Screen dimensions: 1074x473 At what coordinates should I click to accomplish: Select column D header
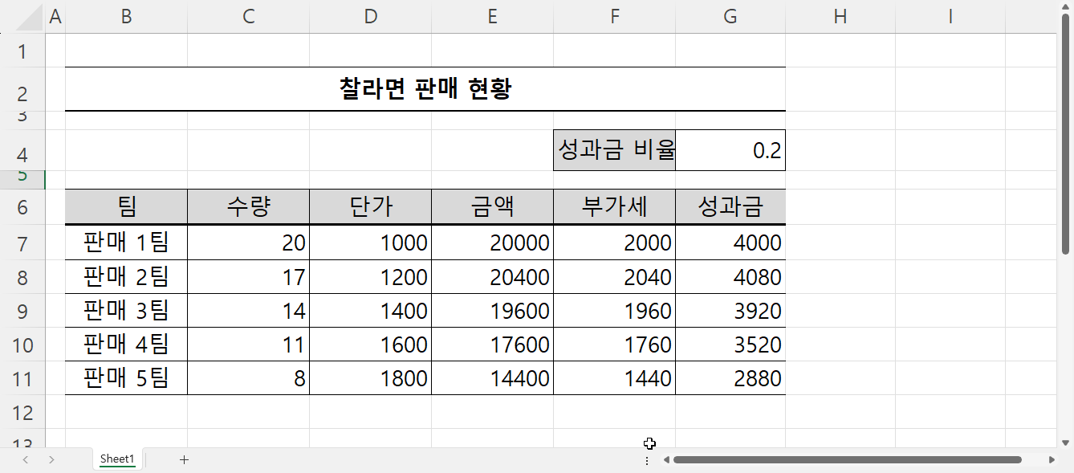371,17
